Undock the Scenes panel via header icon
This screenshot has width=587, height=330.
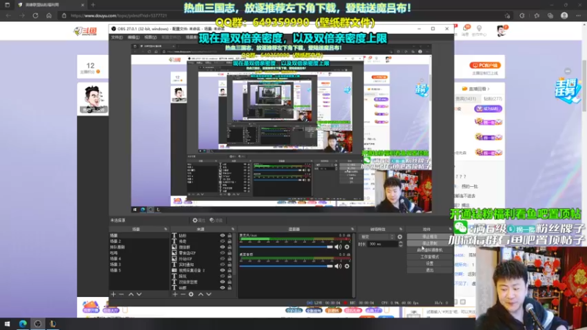(166, 229)
